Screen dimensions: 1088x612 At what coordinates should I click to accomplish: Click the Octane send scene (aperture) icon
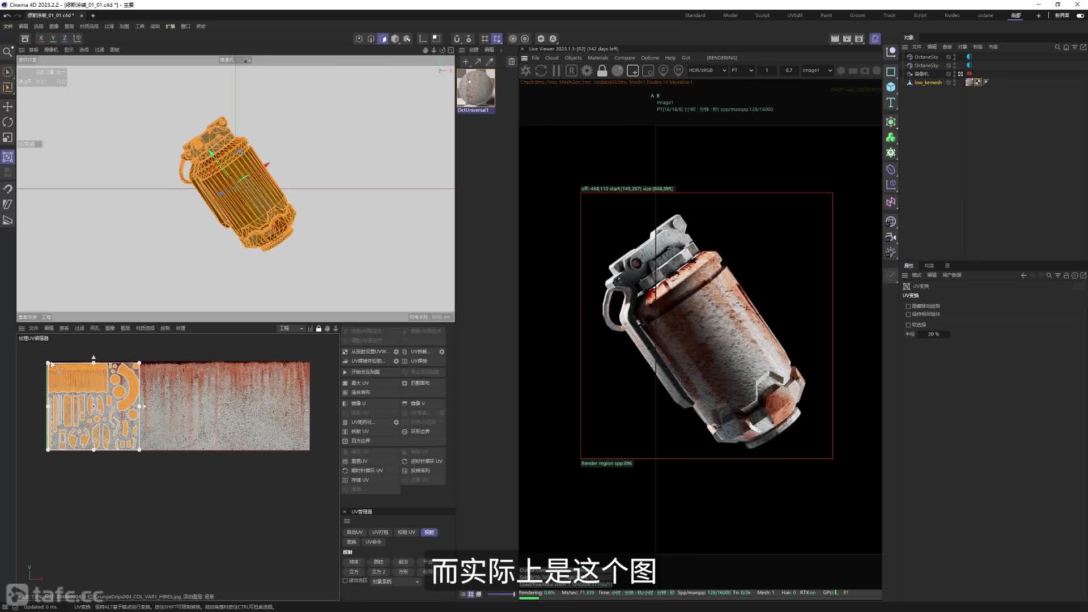526,70
